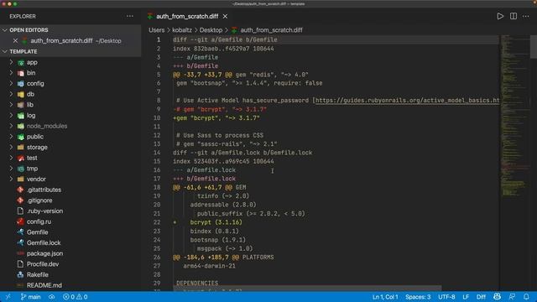
Task: Click 'diff --git a/Gemfile b/Gemfile' line
Action: tap(225, 39)
